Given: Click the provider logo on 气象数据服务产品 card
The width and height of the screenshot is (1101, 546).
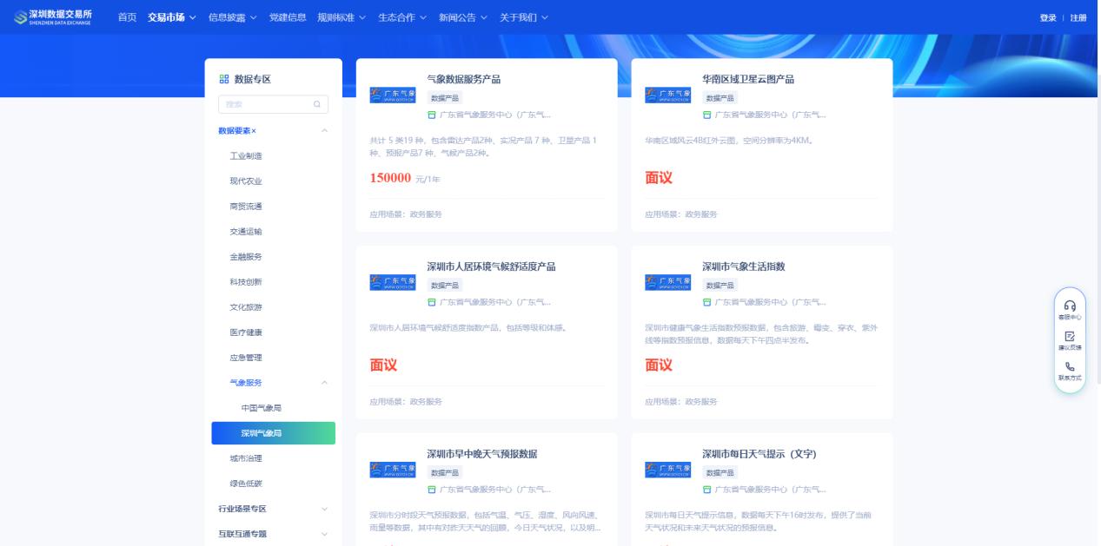Looking at the screenshot, I should coord(393,95).
